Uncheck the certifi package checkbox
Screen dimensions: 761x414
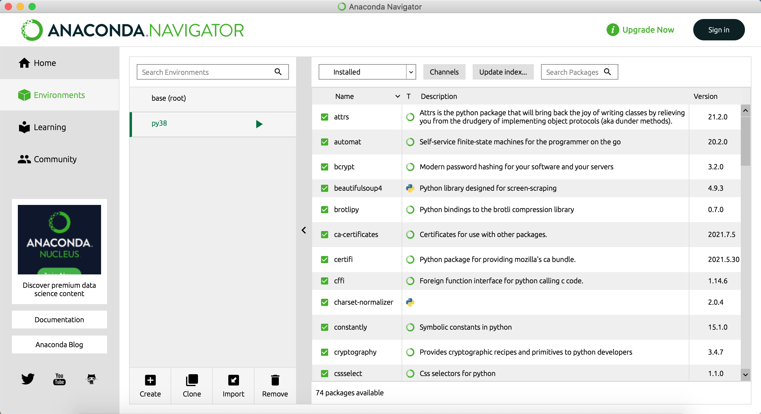click(x=325, y=260)
